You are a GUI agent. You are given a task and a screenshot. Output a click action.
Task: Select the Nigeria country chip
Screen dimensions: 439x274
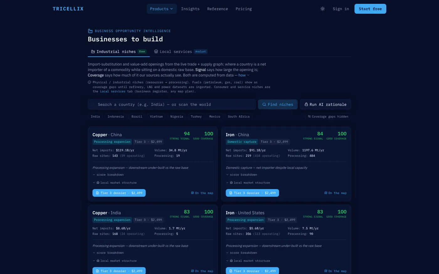coord(177,116)
